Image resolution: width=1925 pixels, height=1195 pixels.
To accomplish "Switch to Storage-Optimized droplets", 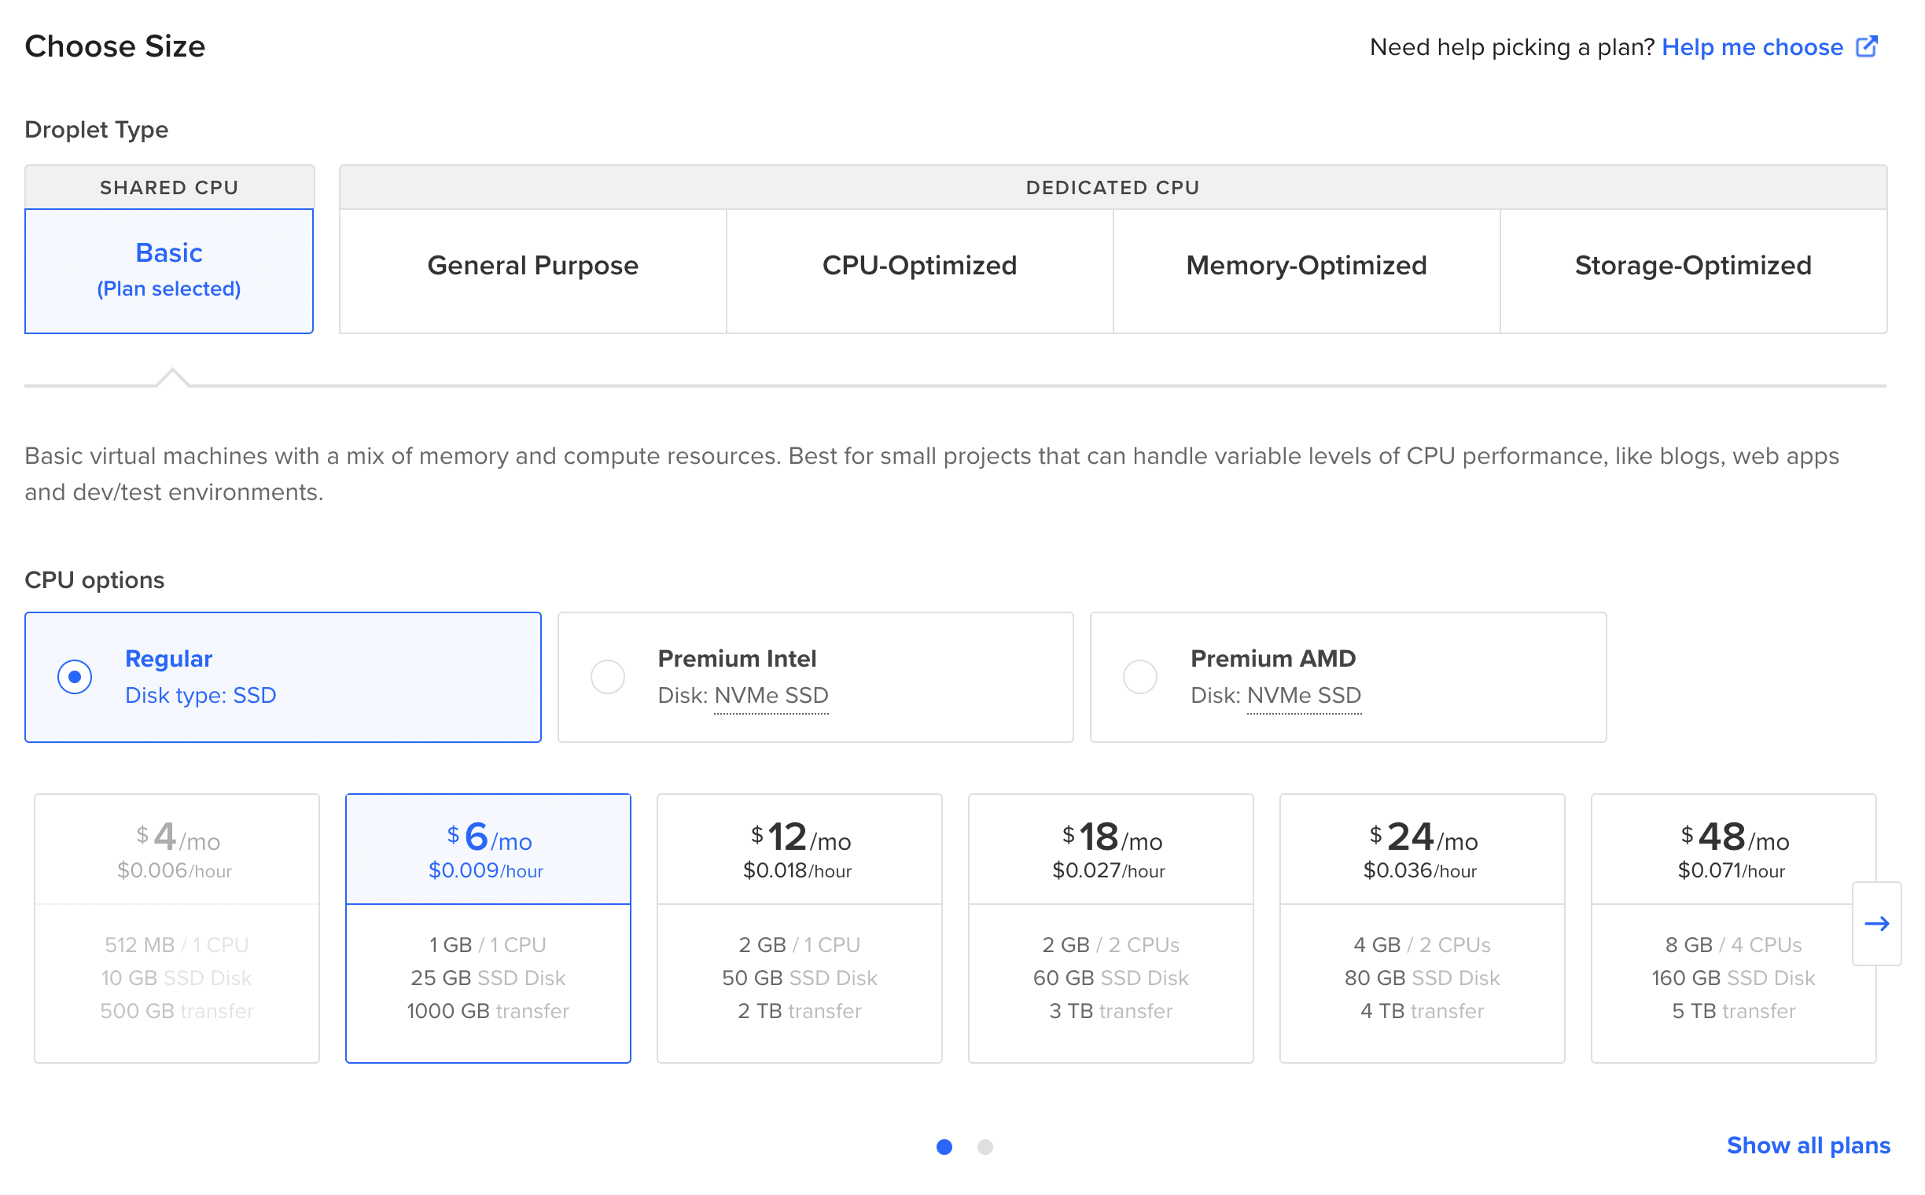I will point(1691,267).
